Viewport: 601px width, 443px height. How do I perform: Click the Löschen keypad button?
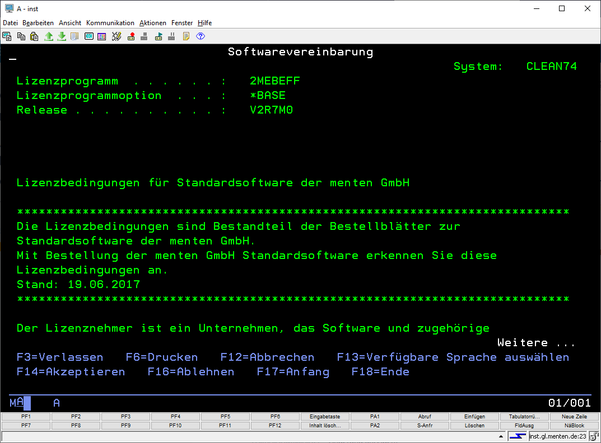click(x=474, y=426)
